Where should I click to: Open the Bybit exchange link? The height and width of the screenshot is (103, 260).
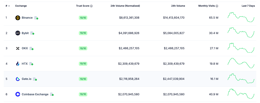25,33
